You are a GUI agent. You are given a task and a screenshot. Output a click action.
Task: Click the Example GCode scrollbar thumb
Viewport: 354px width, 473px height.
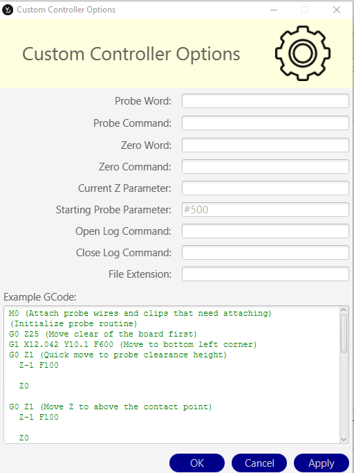[x=344, y=333]
